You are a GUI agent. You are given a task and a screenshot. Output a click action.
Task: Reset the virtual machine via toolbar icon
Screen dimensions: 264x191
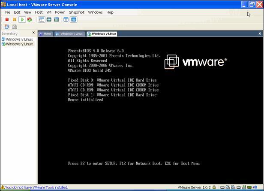(29, 20)
